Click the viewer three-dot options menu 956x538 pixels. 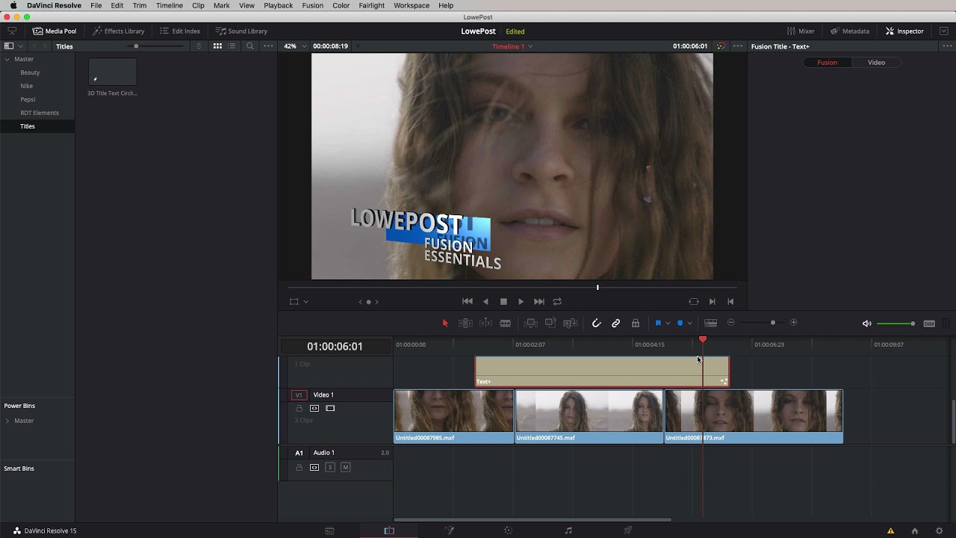[x=738, y=46]
